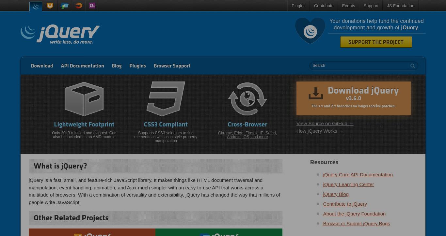Go to the main nav Plugins item

[x=137, y=66]
